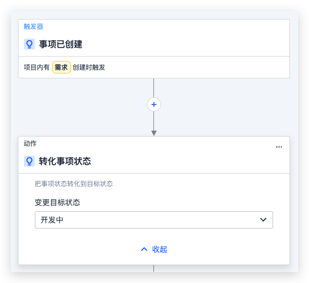Viewport: 309px width, 283px height.
Task: Click the upward chevron next to 收起
Action: pyautogui.click(x=144, y=249)
